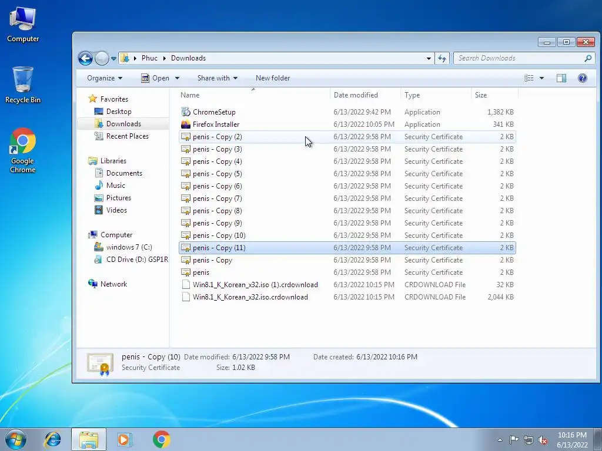
Task: Expand the Open button dropdown arrow
Action: pos(177,78)
